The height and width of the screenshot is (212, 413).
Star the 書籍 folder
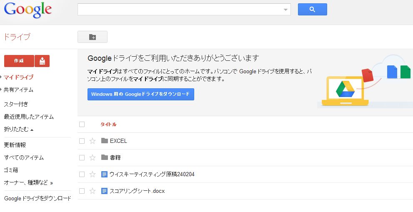pos(93,157)
